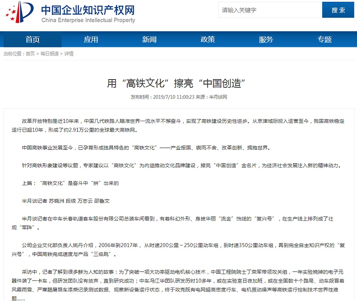357x301 pixels.
Task: Switch to the 应用 navigation tab
Action: click(x=91, y=39)
